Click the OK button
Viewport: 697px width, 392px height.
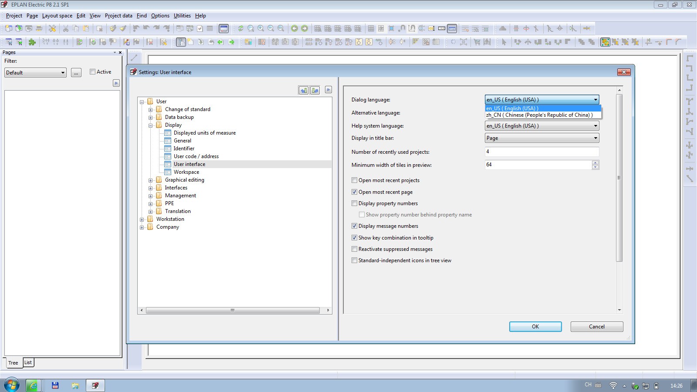coord(535,327)
